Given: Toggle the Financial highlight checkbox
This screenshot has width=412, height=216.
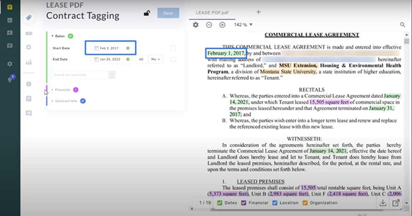Looking at the screenshot, I should click(x=244, y=203).
